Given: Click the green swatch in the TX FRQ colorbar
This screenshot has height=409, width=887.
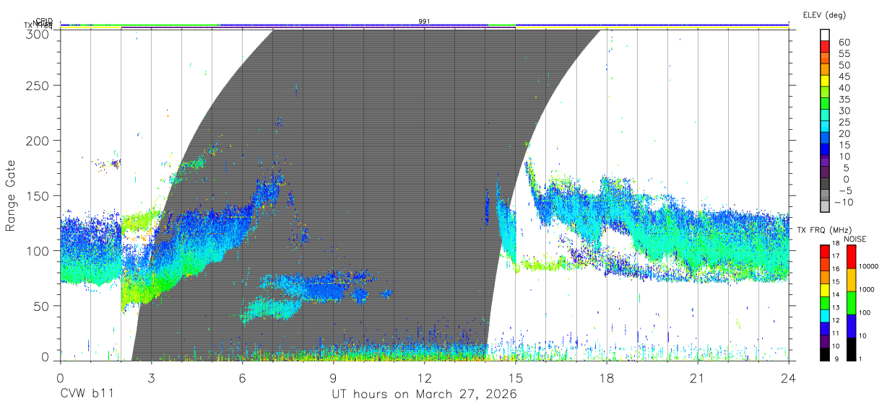Looking at the screenshot, I should pyautogui.click(x=825, y=303).
